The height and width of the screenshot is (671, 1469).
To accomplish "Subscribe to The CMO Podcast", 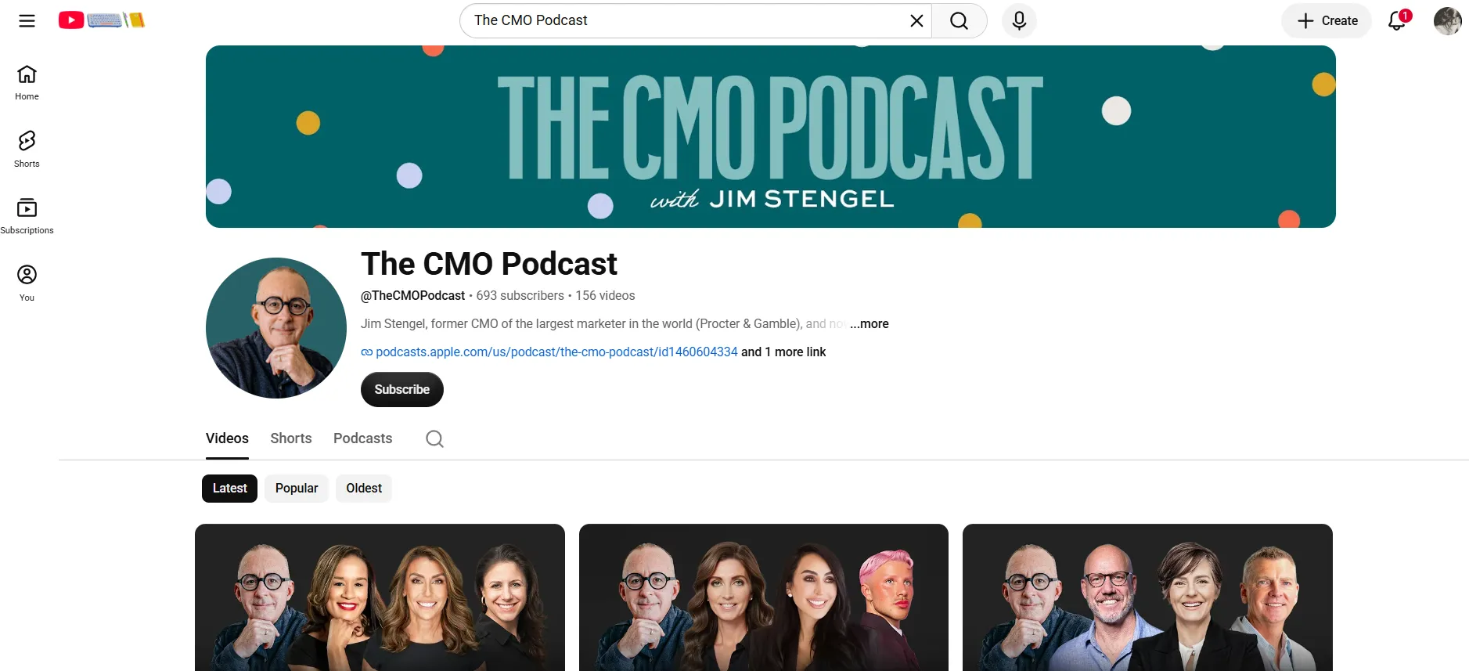I will (402, 390).
